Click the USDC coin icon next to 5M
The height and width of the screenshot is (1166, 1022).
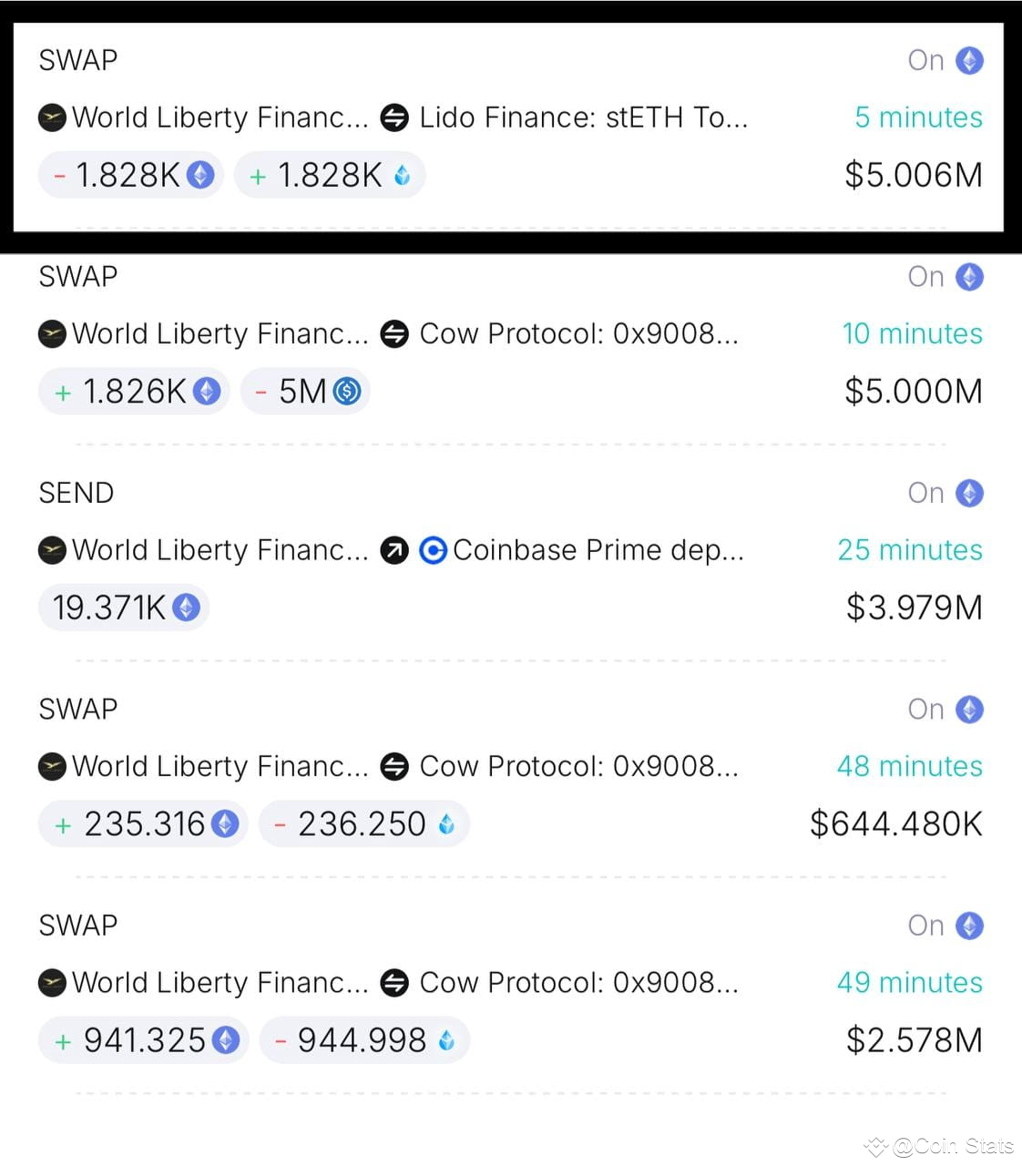(x=347, y=392)
